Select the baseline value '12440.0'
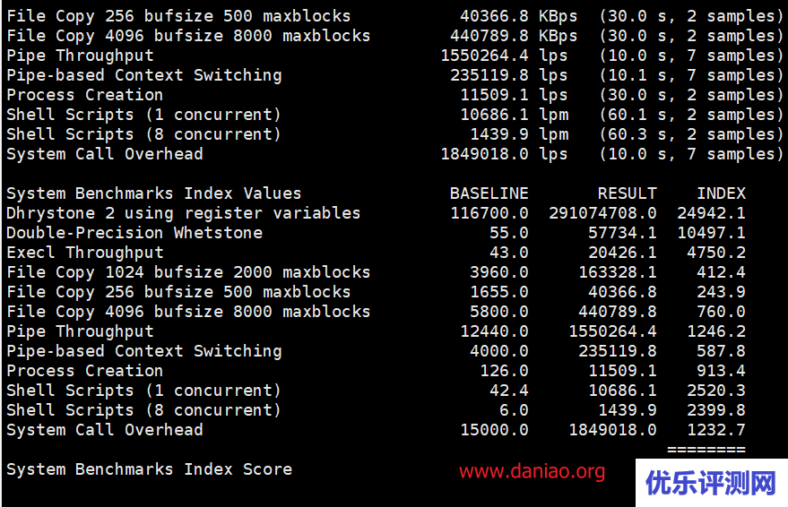Viewport: 788px width, 507px height. pyautogui.click(x=494, y=331)
